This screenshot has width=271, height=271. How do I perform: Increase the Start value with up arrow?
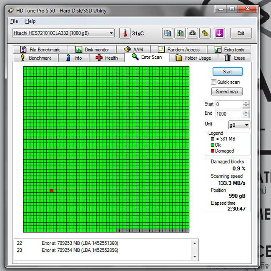(x=246, y=103)
